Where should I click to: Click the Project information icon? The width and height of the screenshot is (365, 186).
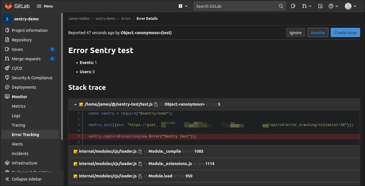[x=7, y=30]
